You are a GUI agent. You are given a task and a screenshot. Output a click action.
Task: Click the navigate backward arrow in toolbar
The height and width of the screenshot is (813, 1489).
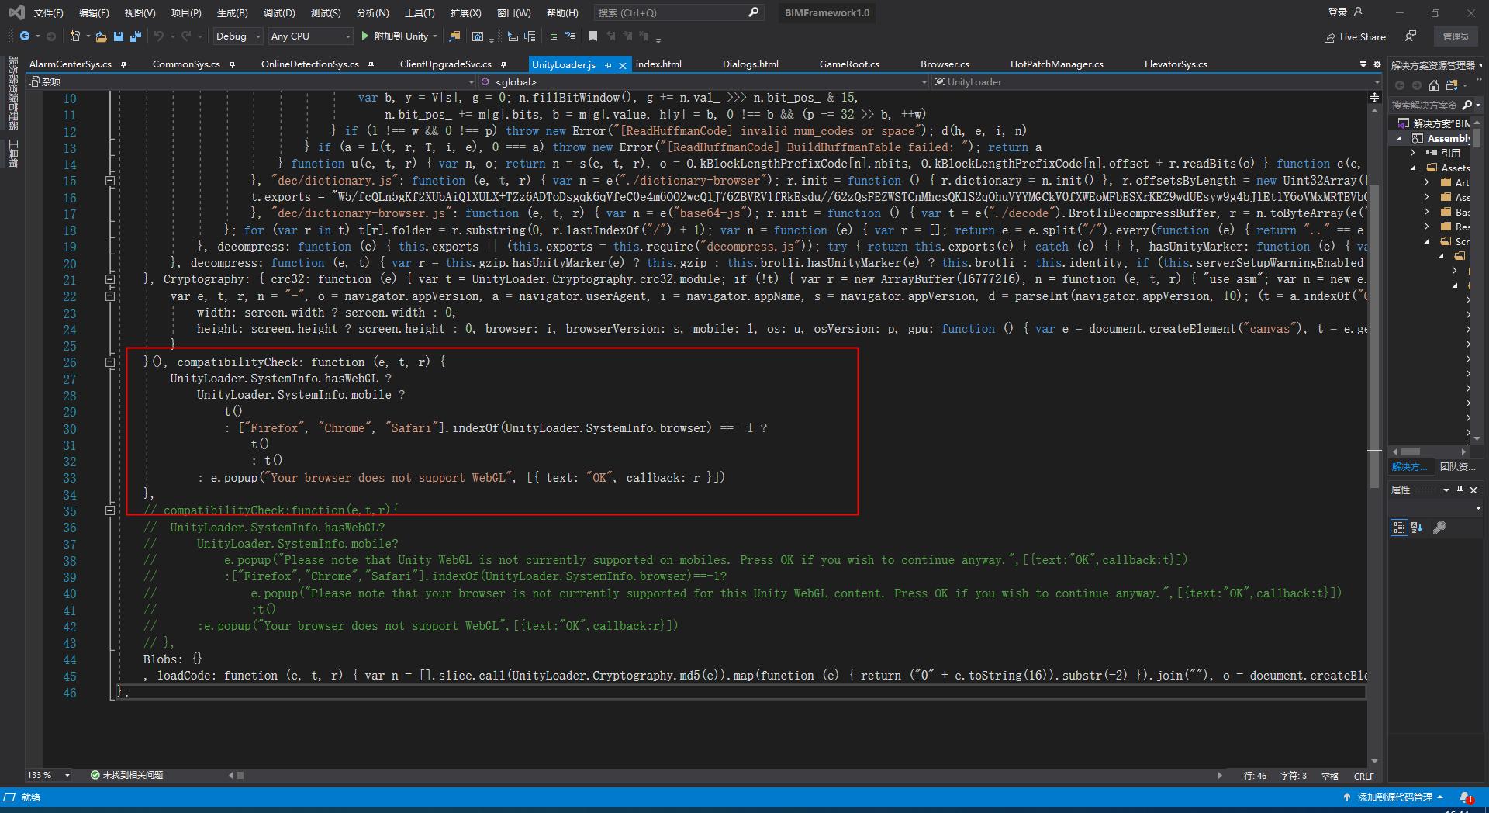(x=25, y=36)
